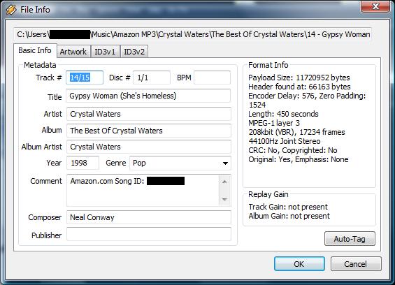Switch to the Artwork tab
Viewport: 395px width, 285px height.
tap(73, 52)
